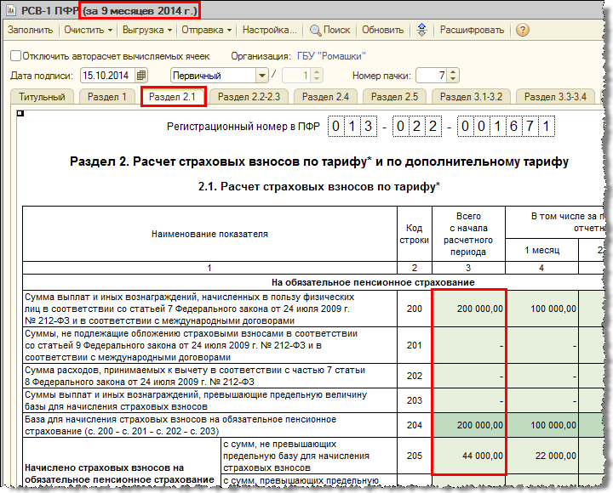Click the line code 205 cell
Screen dimensions: 613x493
[x=415, y=456]
